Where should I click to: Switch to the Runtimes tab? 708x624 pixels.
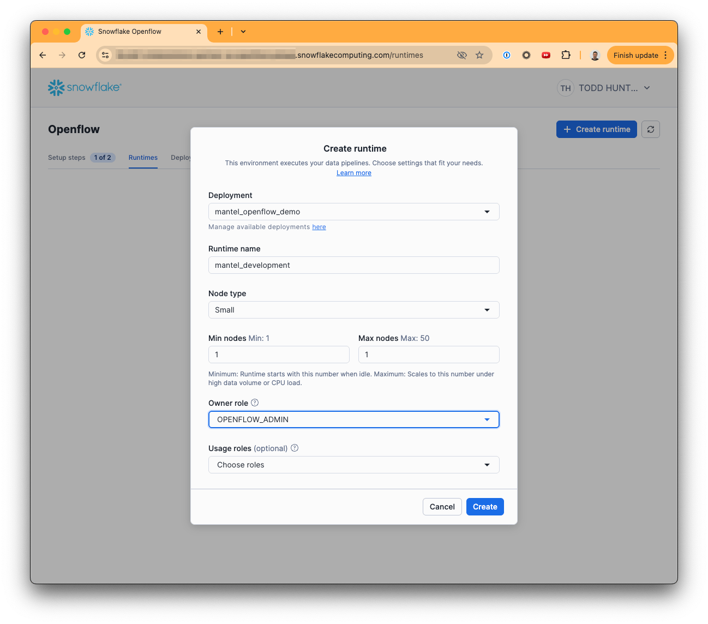point(143,158)
